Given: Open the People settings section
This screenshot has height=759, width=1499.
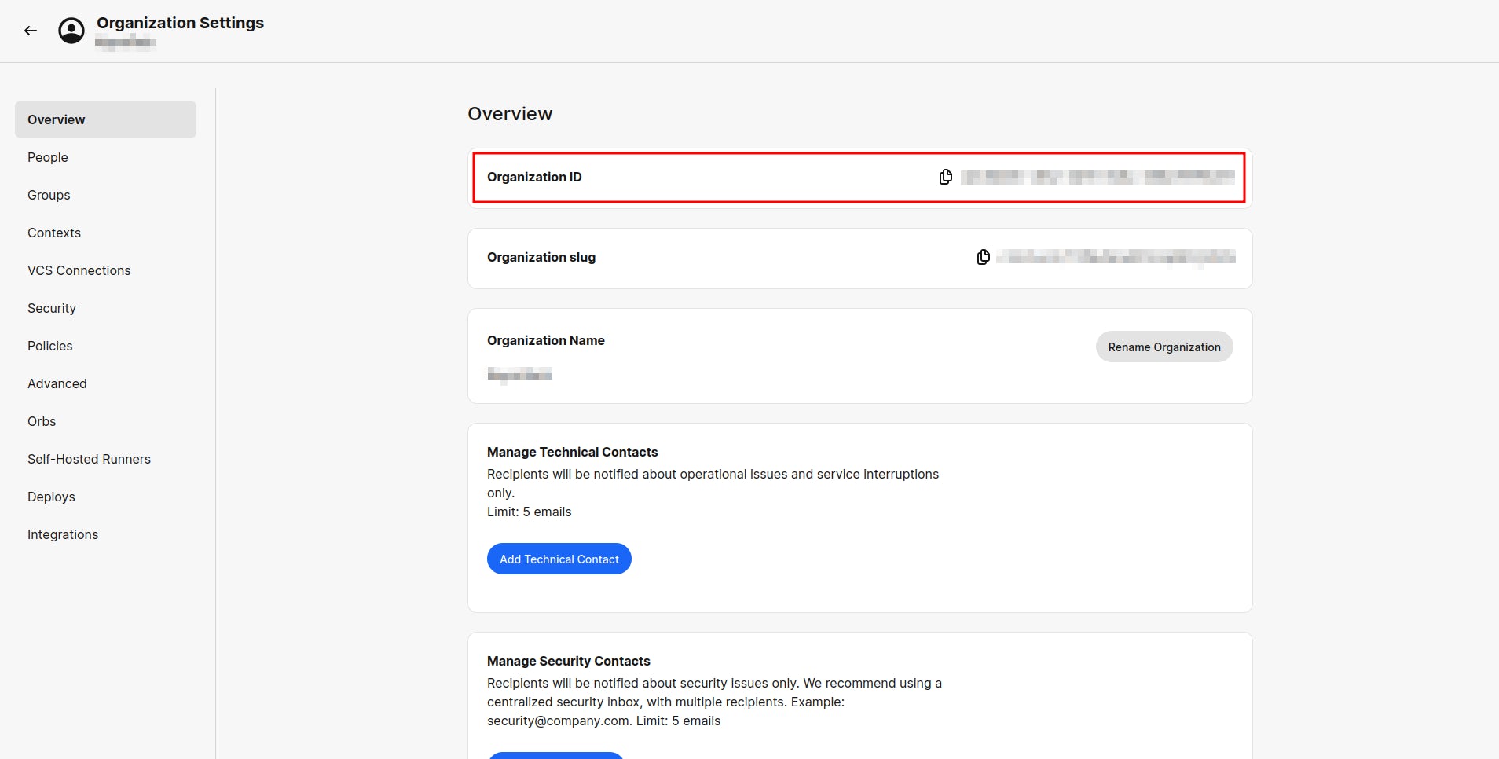Looking at the screenshot, I should (48, 157).
